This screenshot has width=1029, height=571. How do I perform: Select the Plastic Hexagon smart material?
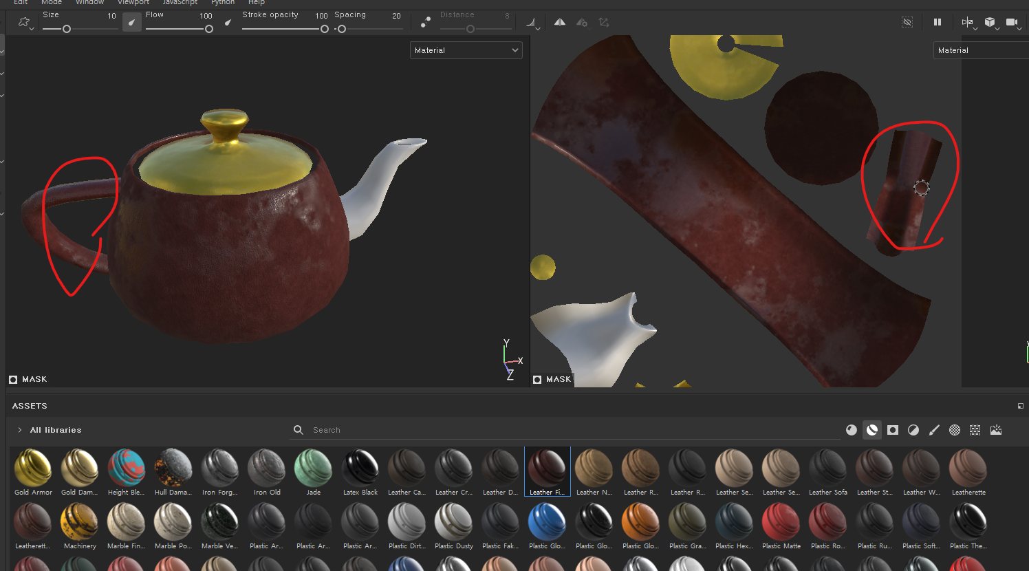coord(735,526)
